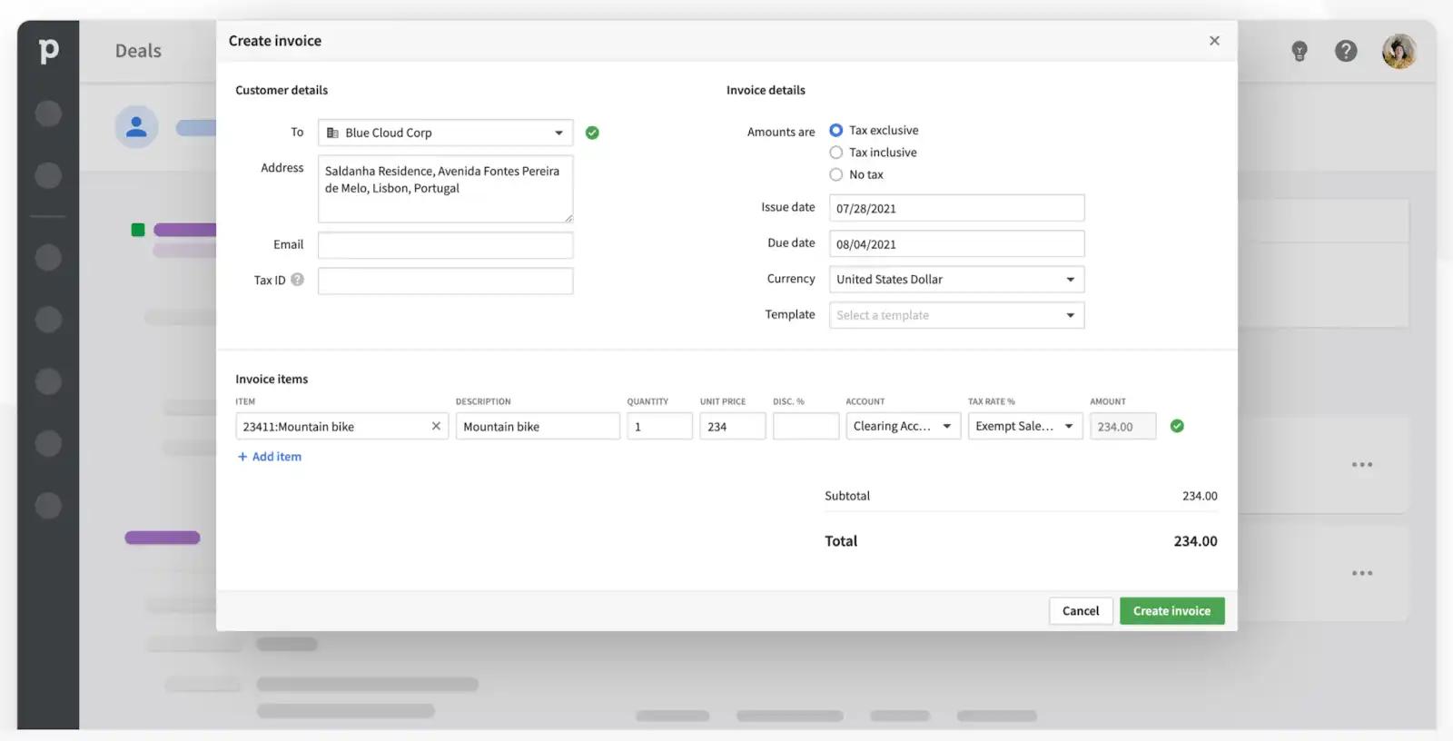The height and width of the screenshot is (741, 1453).
Task: Click the green checkmark next to customer
Action: [592, 133]
